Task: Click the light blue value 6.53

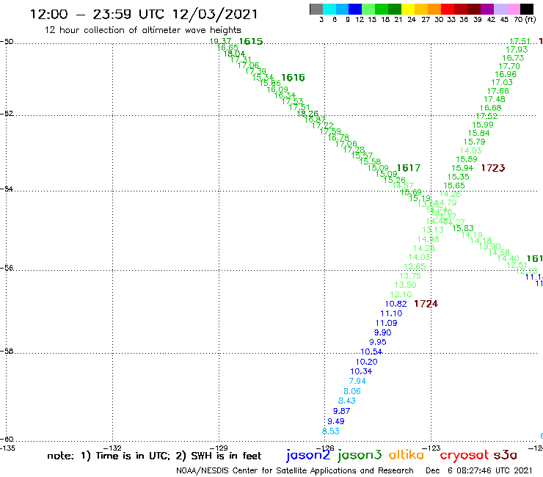Action: point(331,432)
